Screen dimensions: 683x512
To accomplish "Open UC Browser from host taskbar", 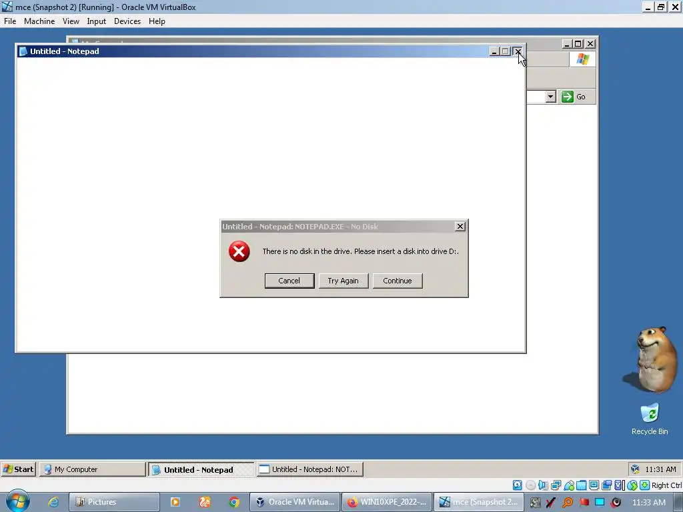I will [x=205, y=502].
